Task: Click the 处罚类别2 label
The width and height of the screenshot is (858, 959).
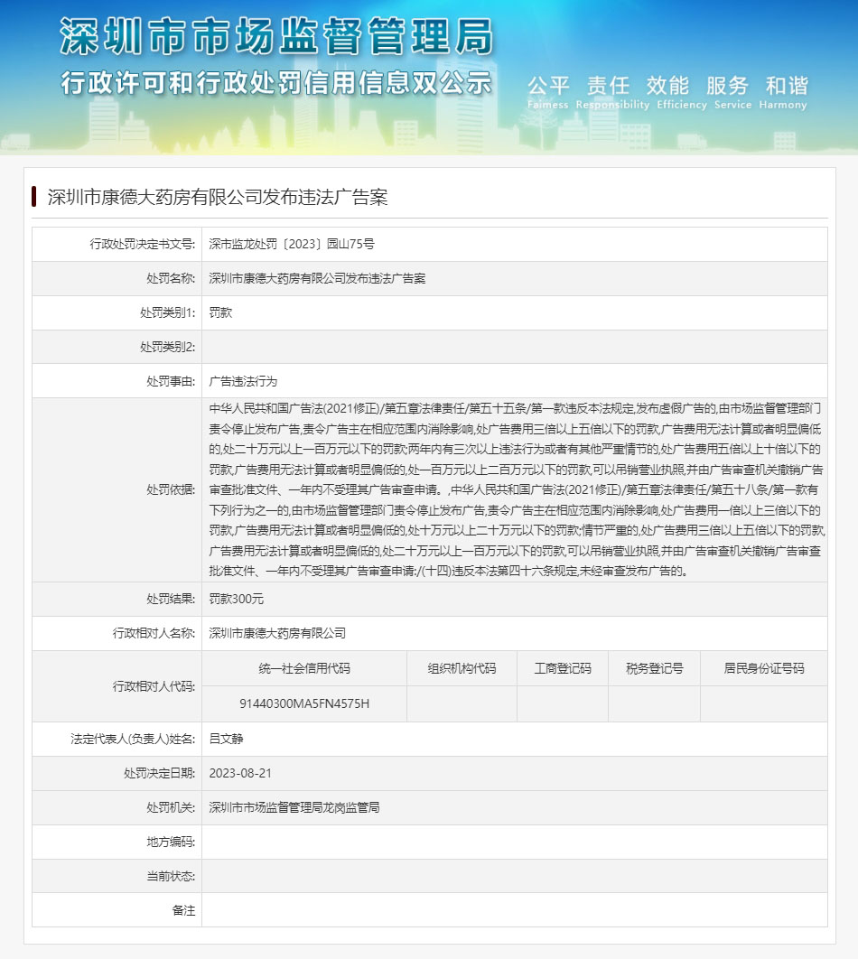Action: (168, 347)
